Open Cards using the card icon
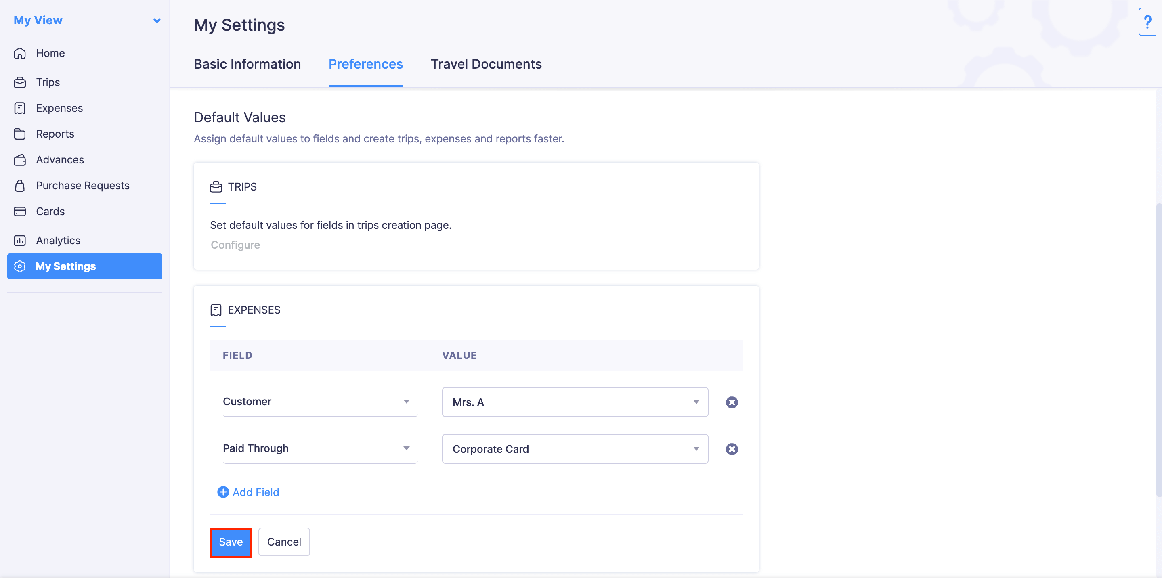Viewport: 1162px width, 578px height. 20,211
